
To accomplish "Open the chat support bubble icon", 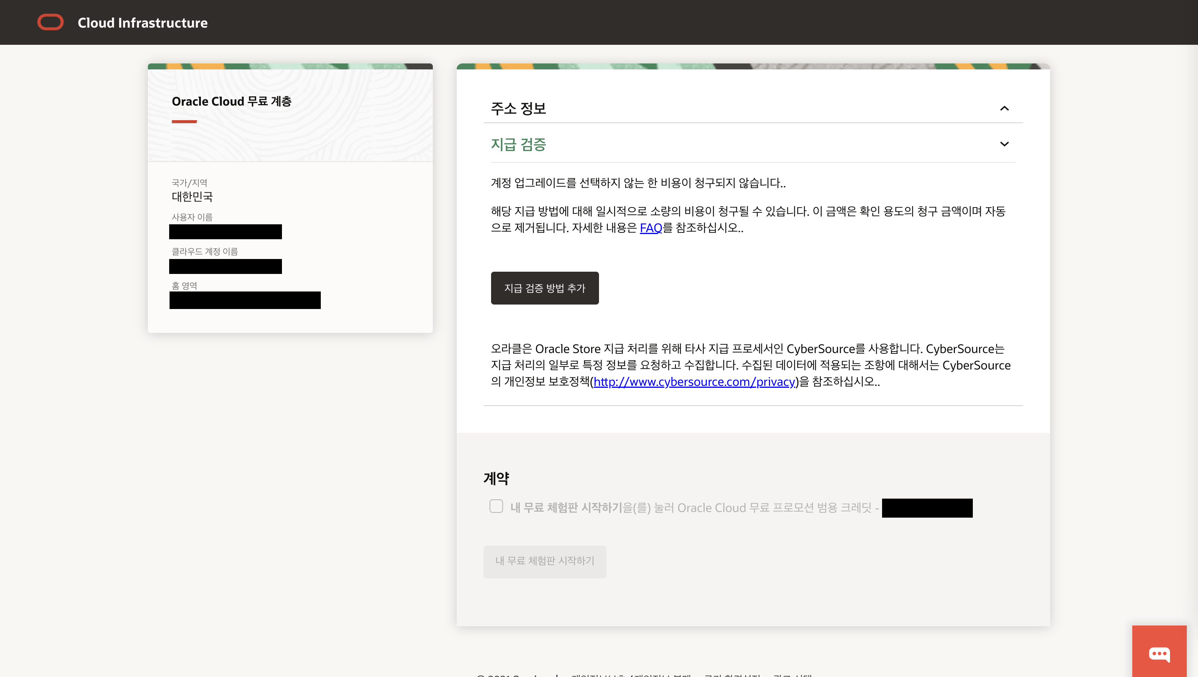I will click(1159, 653).
